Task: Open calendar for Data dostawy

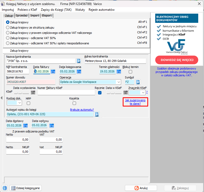Action: (25, 125)
